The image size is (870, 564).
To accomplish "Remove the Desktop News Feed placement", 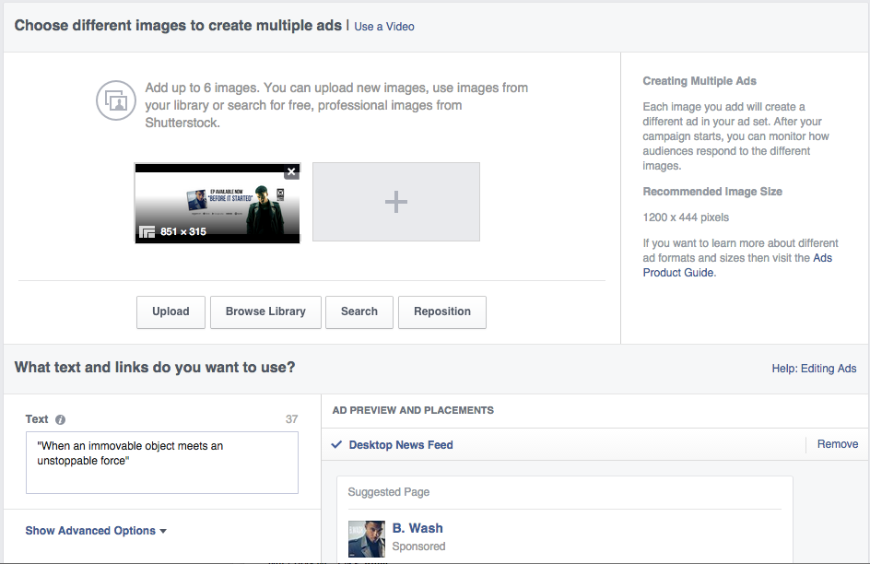I will click(x=837, y=444).
